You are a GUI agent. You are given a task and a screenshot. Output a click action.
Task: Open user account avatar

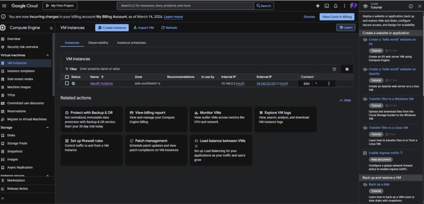pyautogui.click(x=354, y=6)
